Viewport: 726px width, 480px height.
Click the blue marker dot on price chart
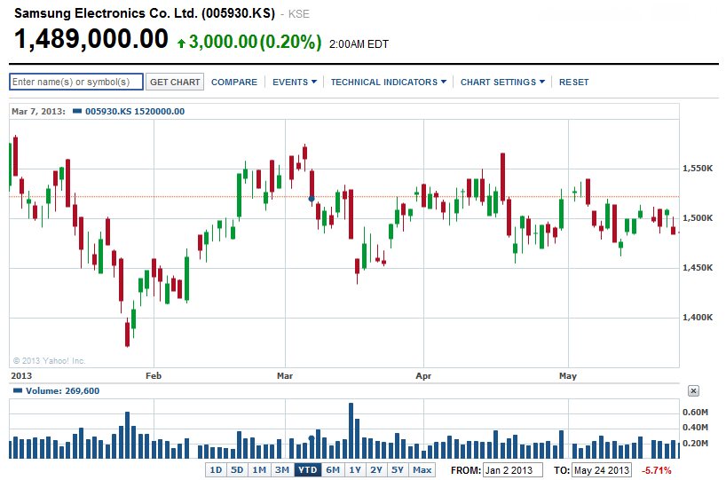pos(312,199)
